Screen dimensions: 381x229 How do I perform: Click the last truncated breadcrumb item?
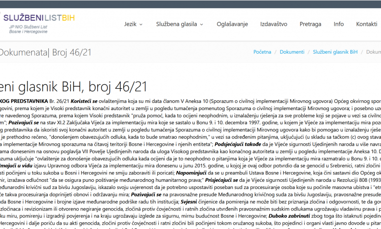(374, 52)
